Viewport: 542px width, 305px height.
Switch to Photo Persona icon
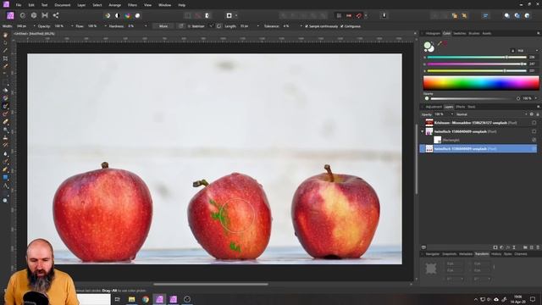coord(10,15)
